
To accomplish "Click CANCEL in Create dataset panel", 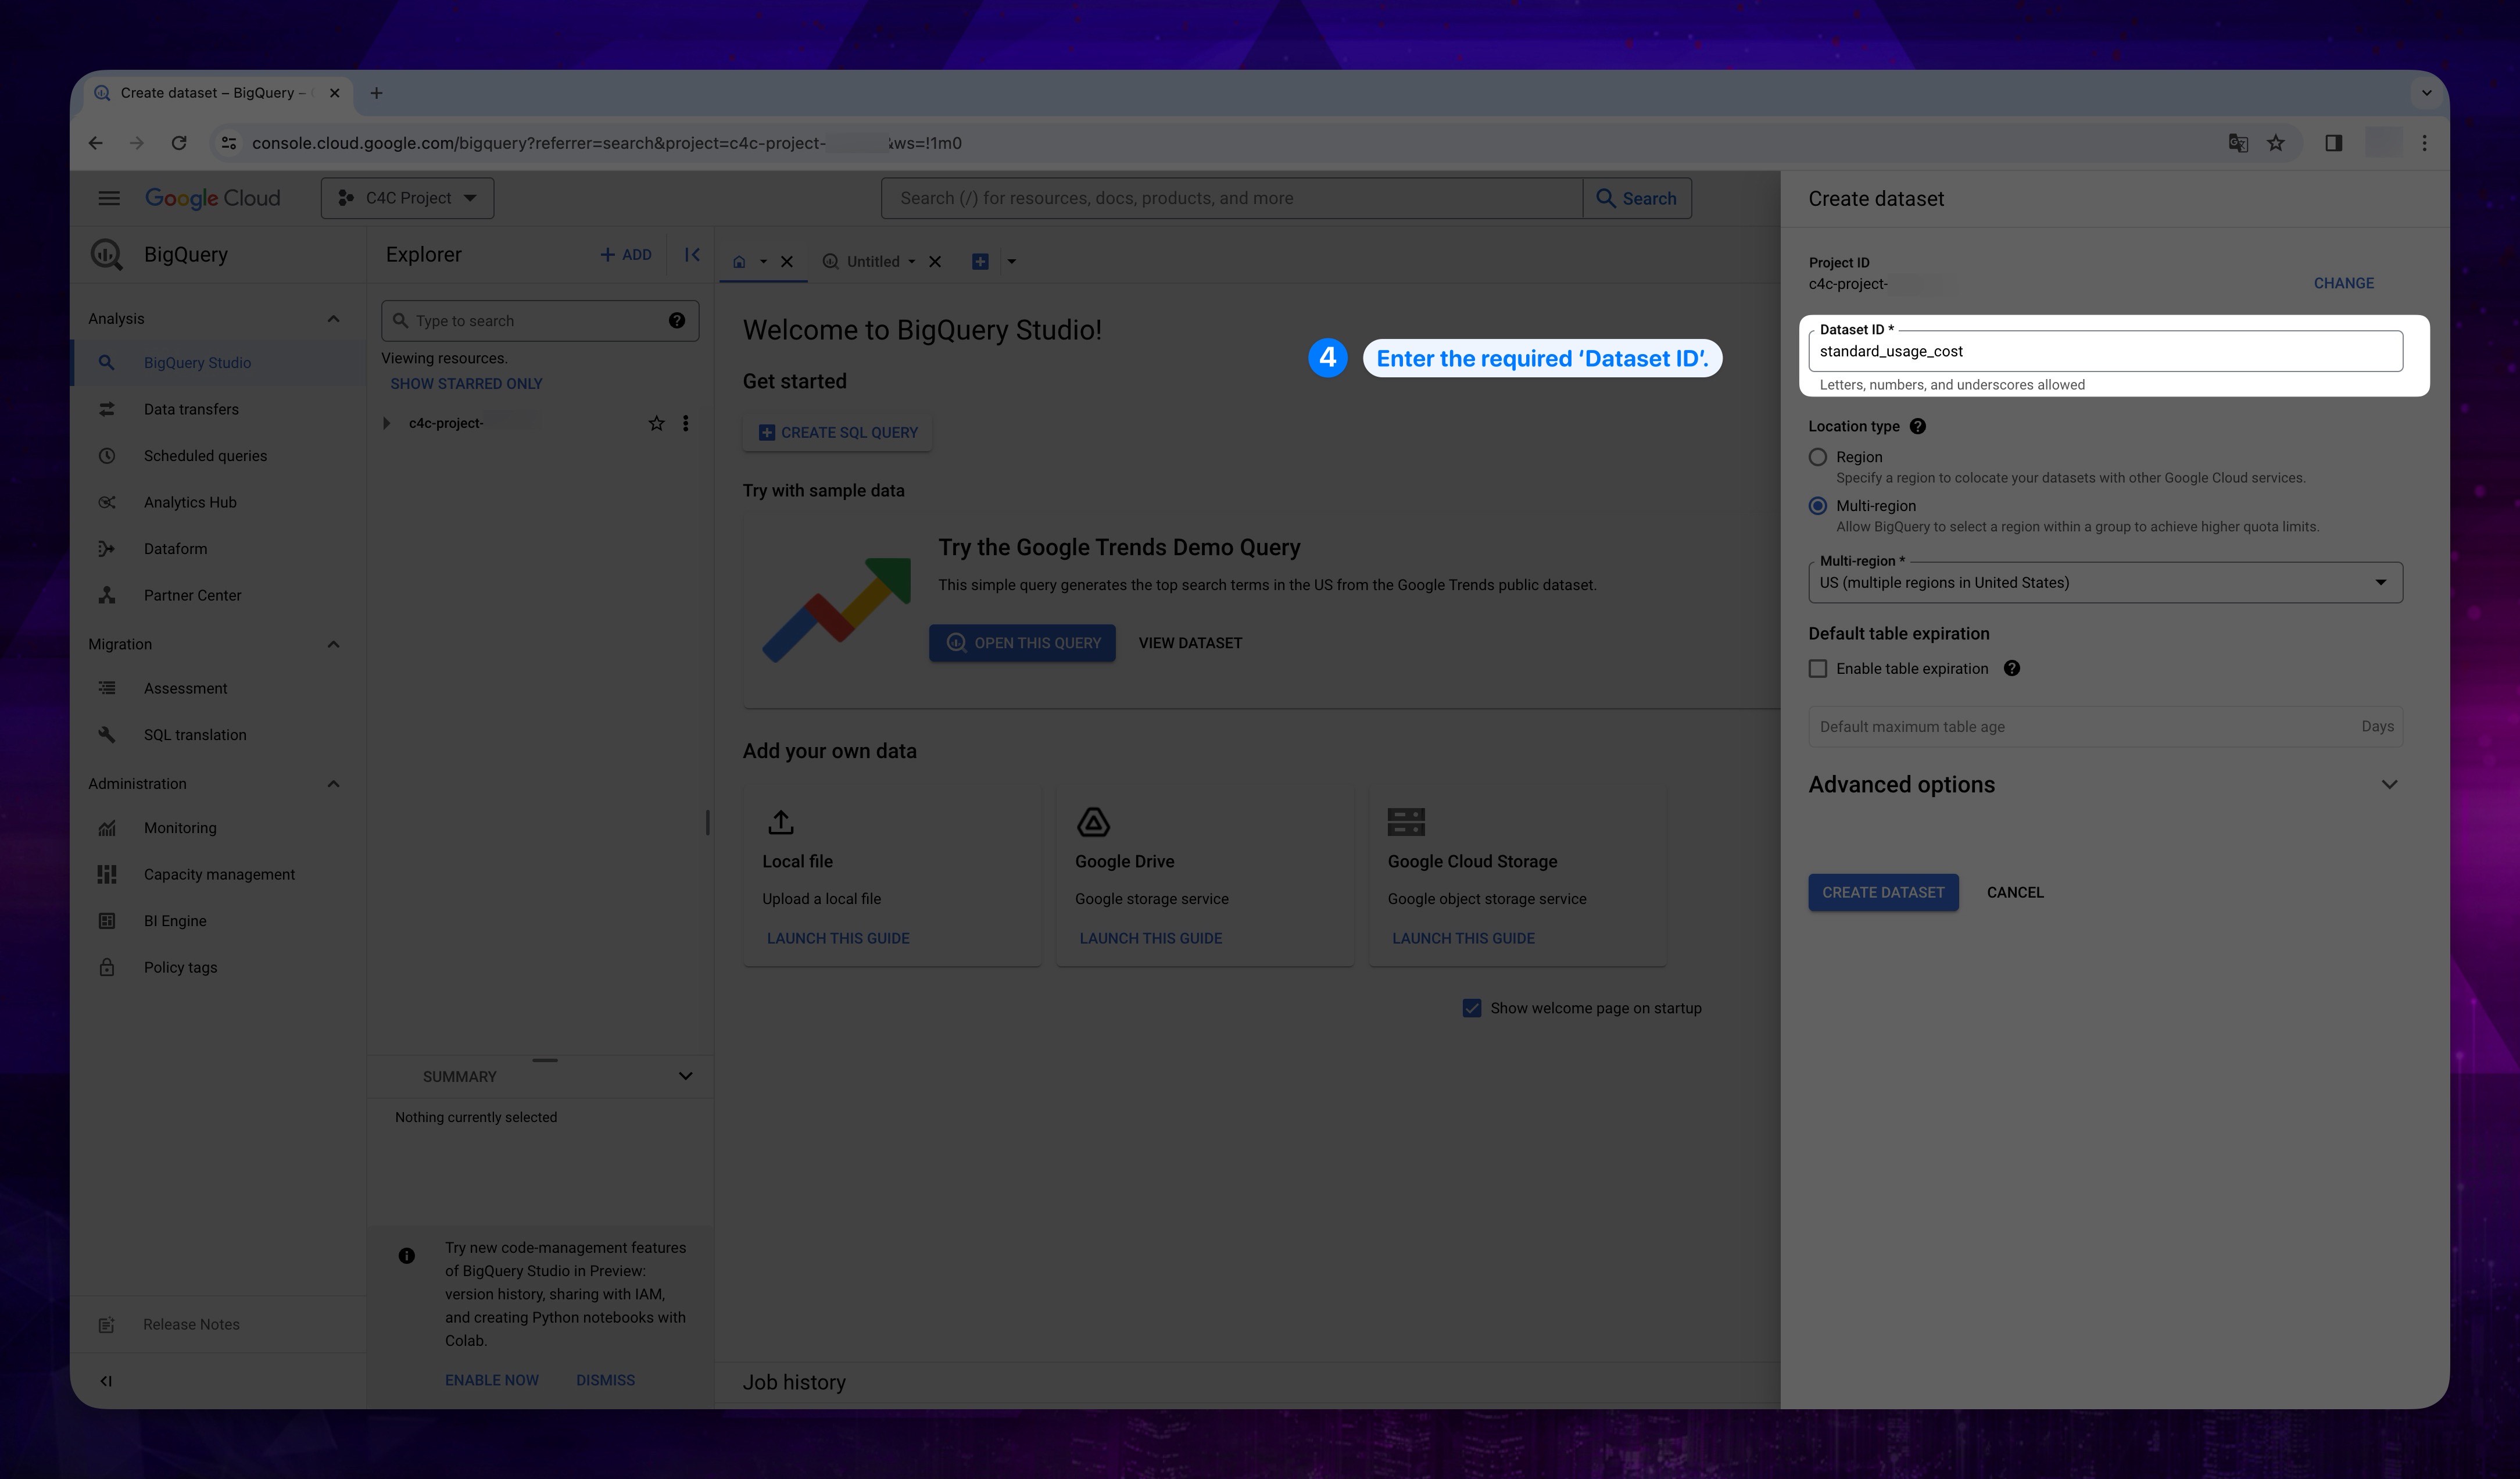I will (2015, 893).
